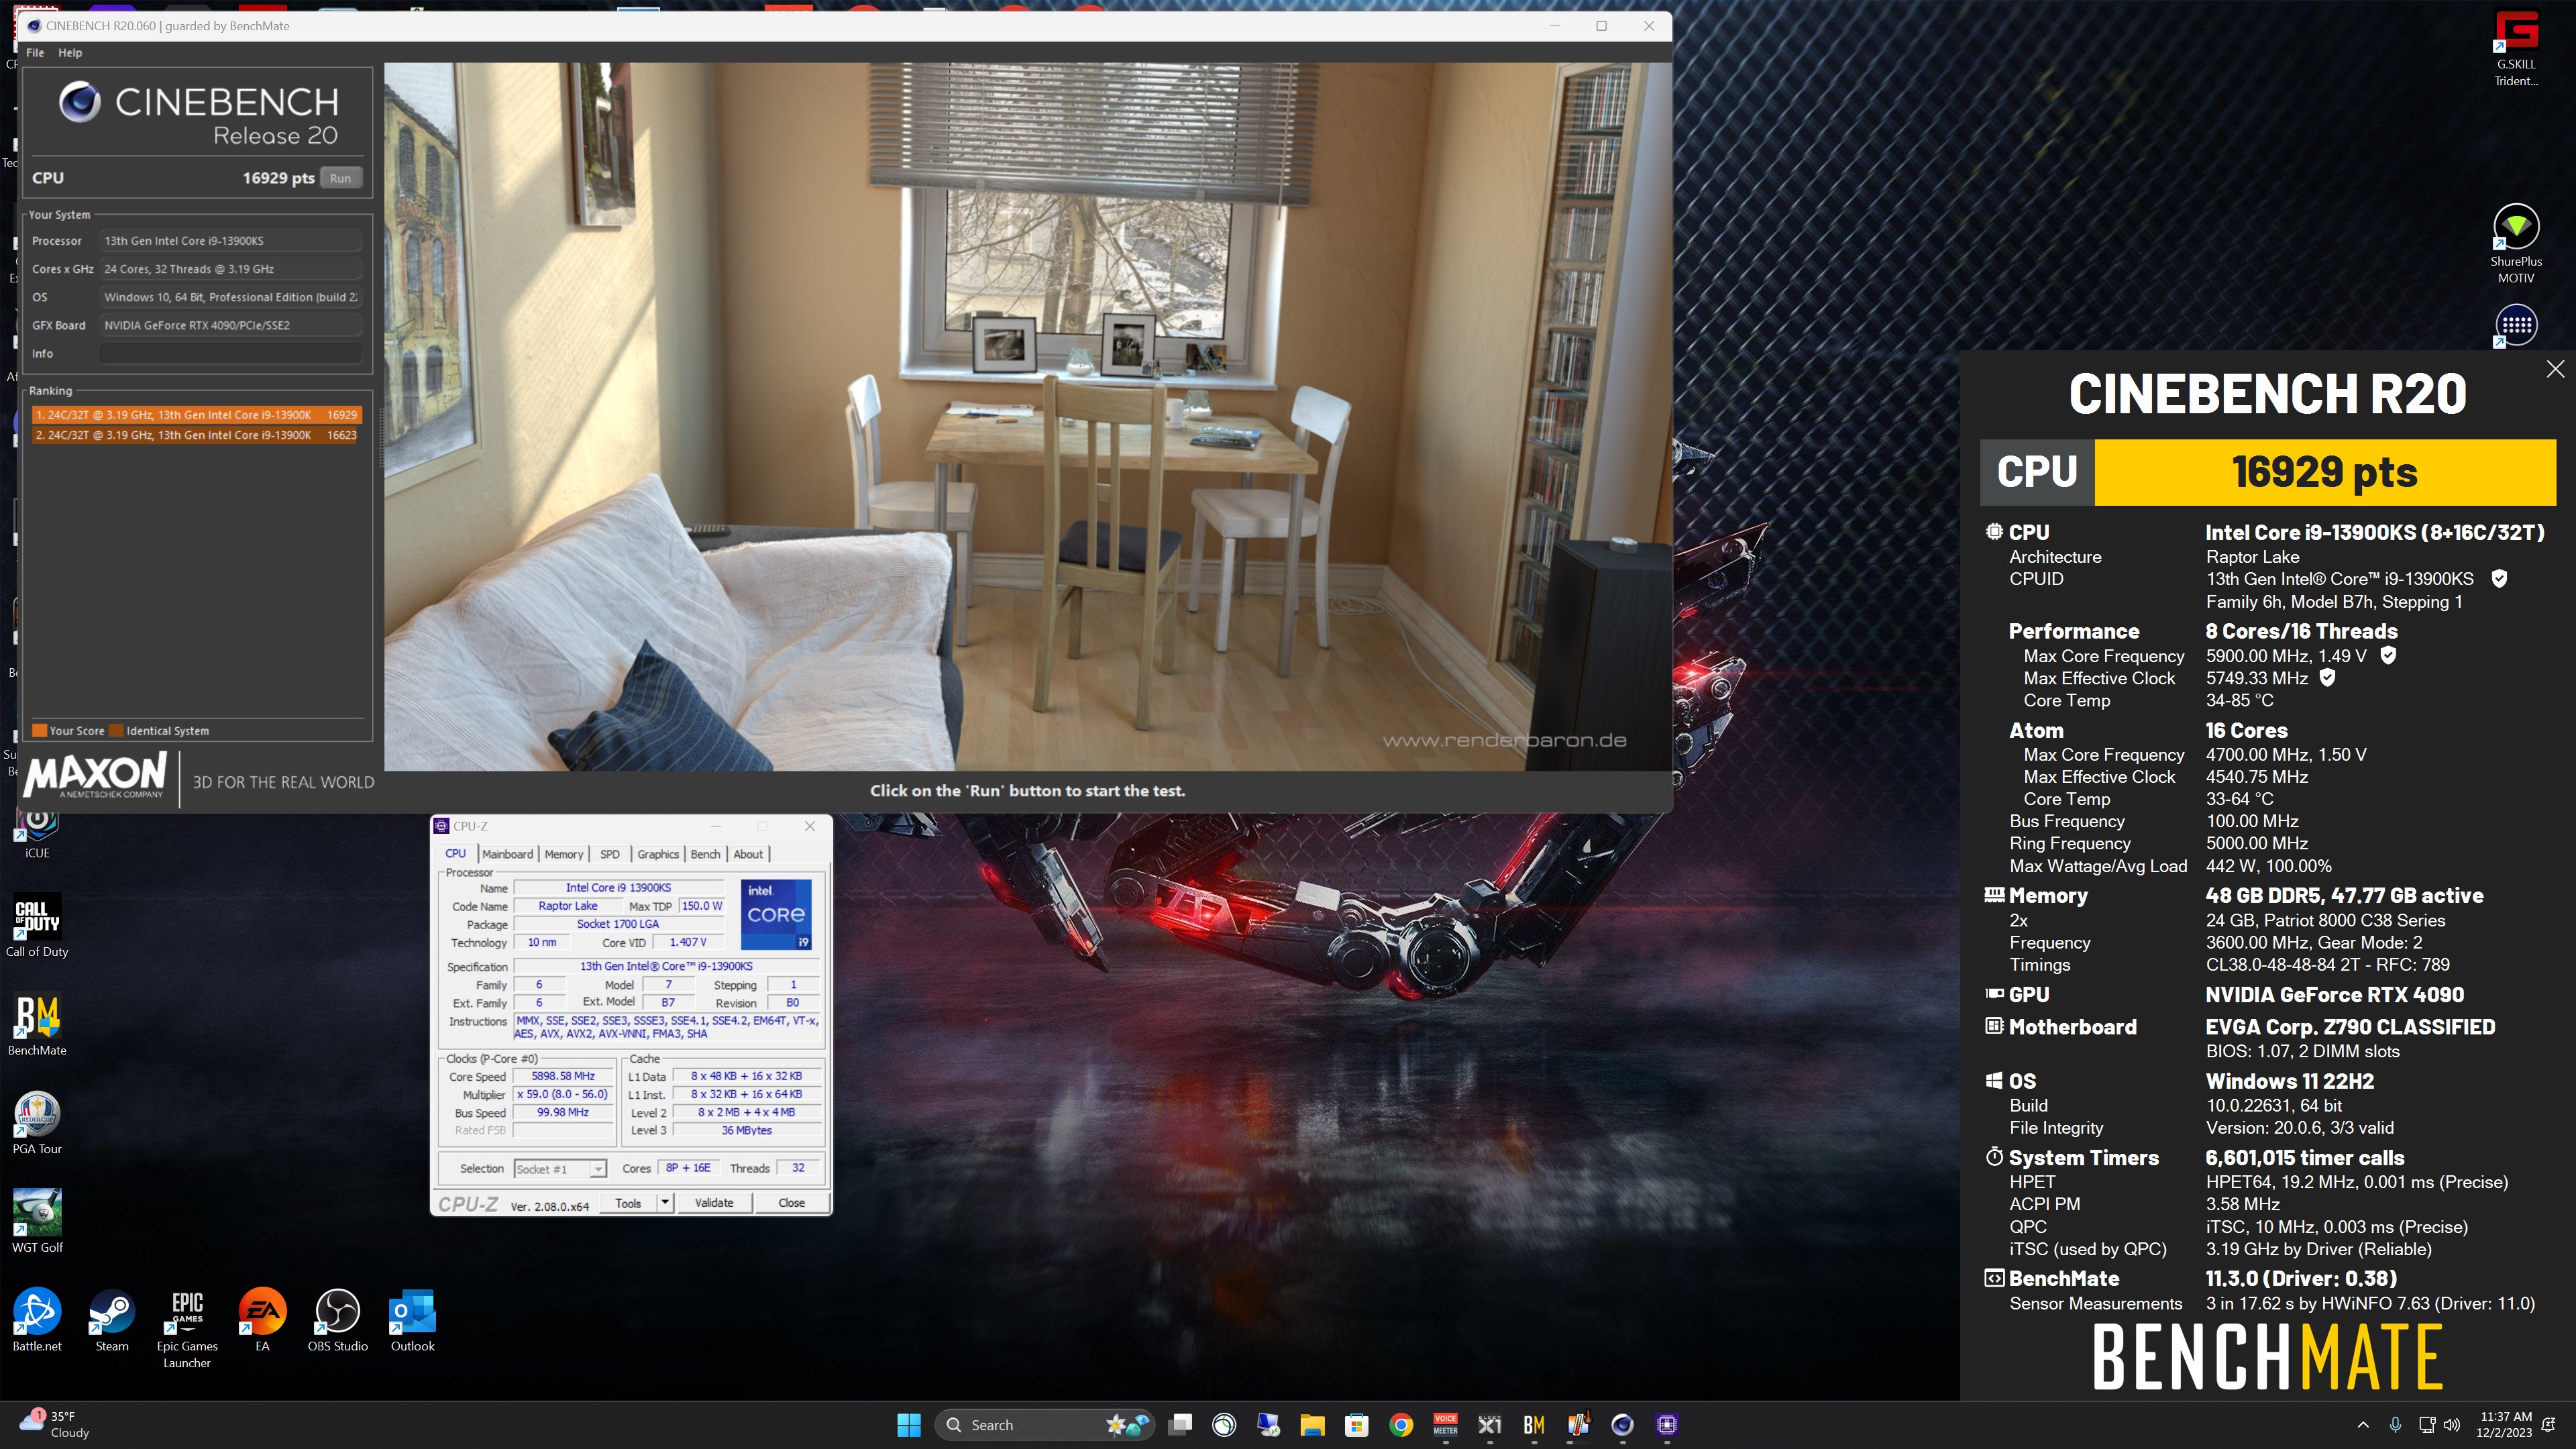The height and width of the screenshot is (1449, 2576).
Task: Select the CPU tab in CPU-Z
Action: [455, 854]
